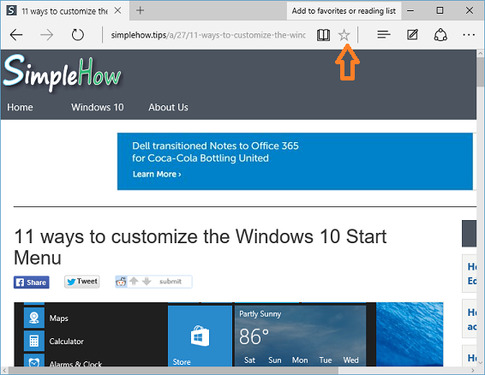Viewport: 485px width, 375px height.
Task: Open the About Us page
Action: 168,107
